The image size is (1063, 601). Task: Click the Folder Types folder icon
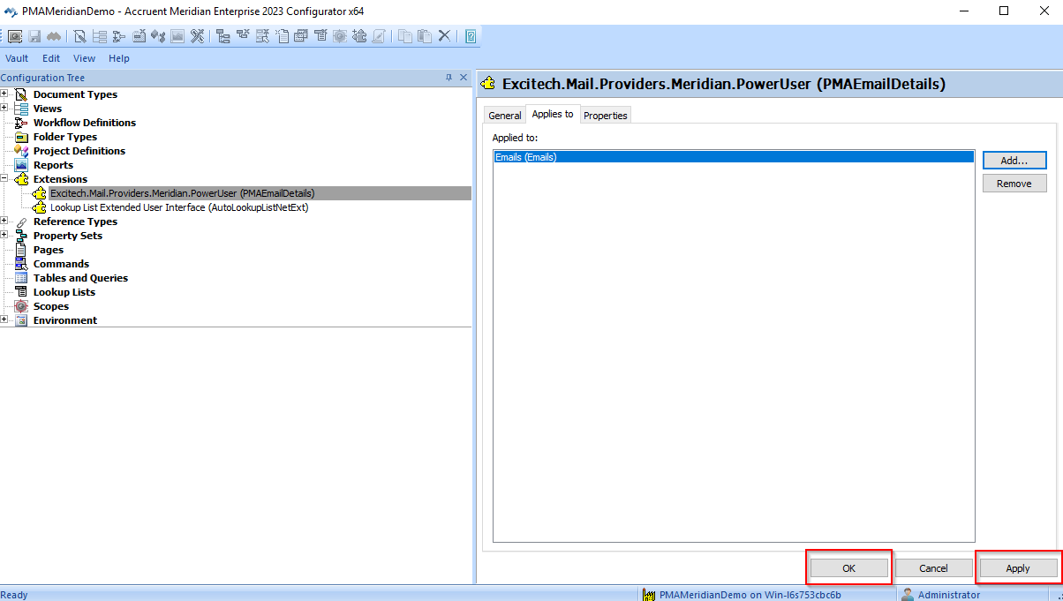[21, 137]
